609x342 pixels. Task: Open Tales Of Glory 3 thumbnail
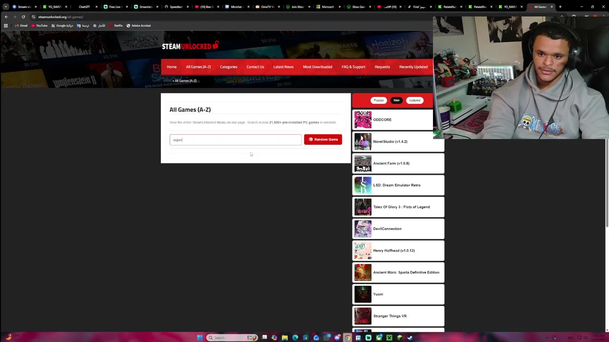[x=363, y=207]
